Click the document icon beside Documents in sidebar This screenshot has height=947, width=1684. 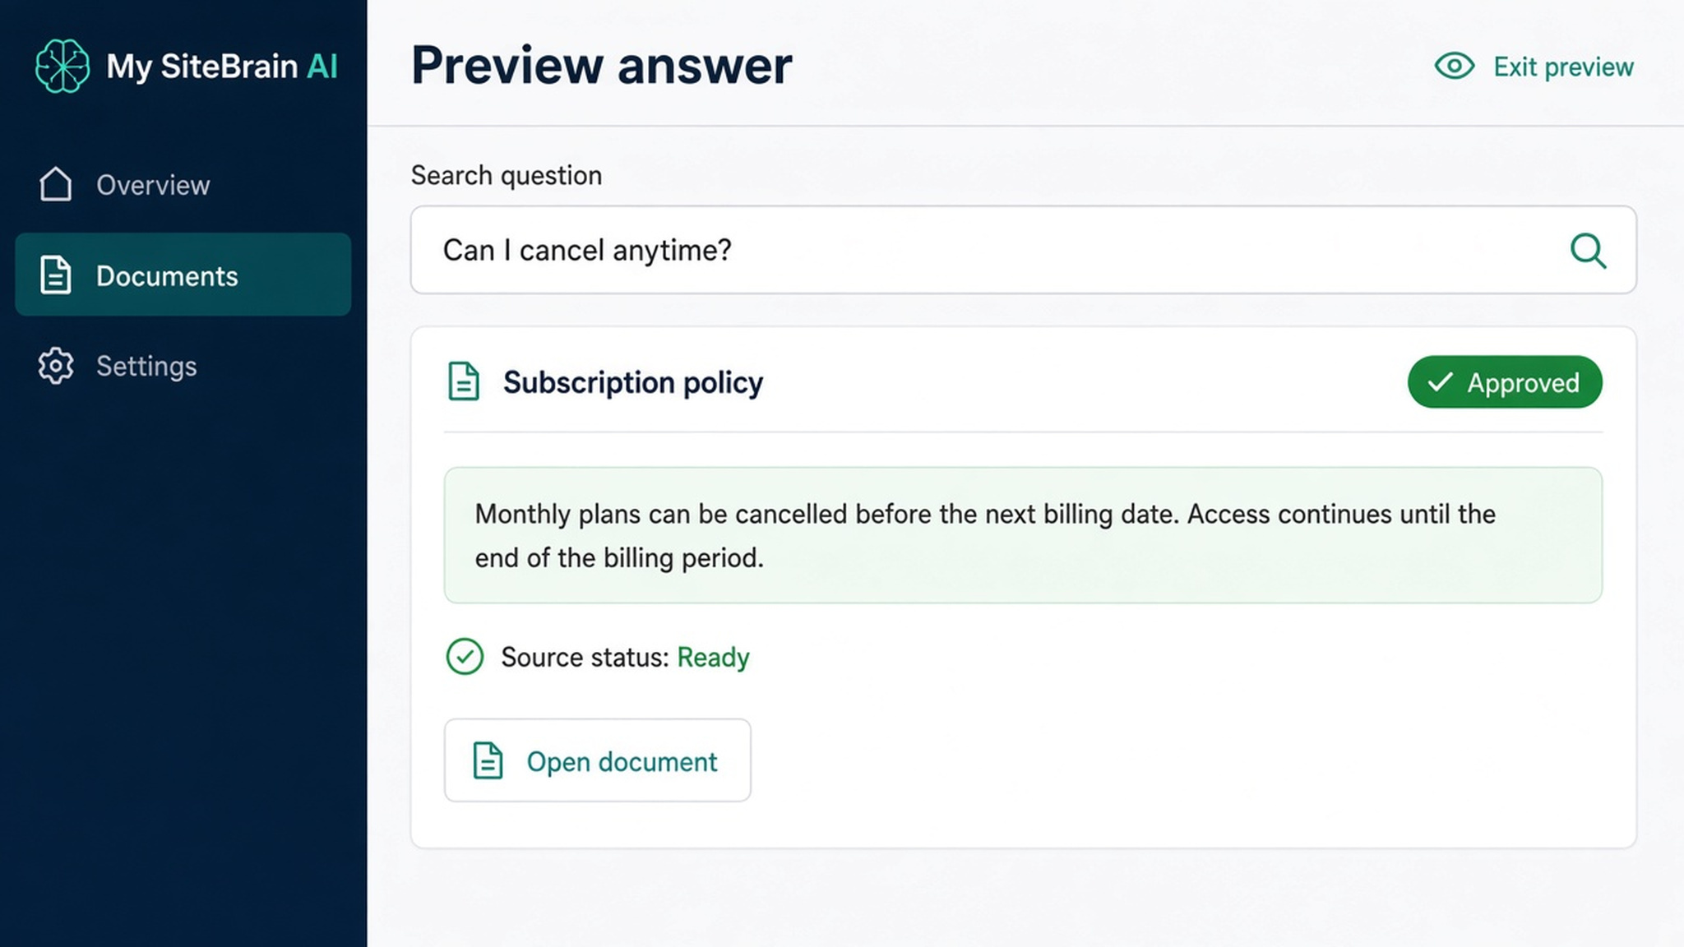click(x=56, y=275)
